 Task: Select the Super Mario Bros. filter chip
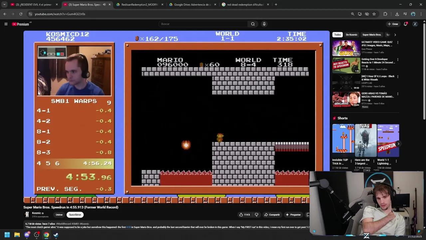372,35
